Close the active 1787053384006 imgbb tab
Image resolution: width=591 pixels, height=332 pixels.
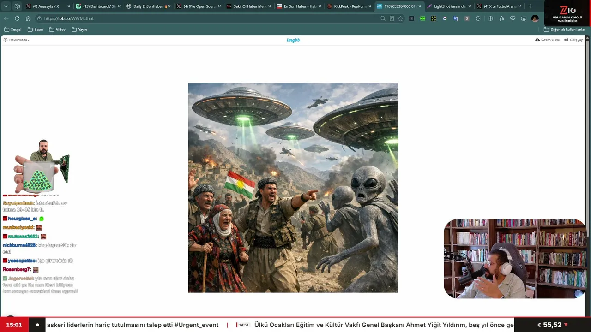420,6
